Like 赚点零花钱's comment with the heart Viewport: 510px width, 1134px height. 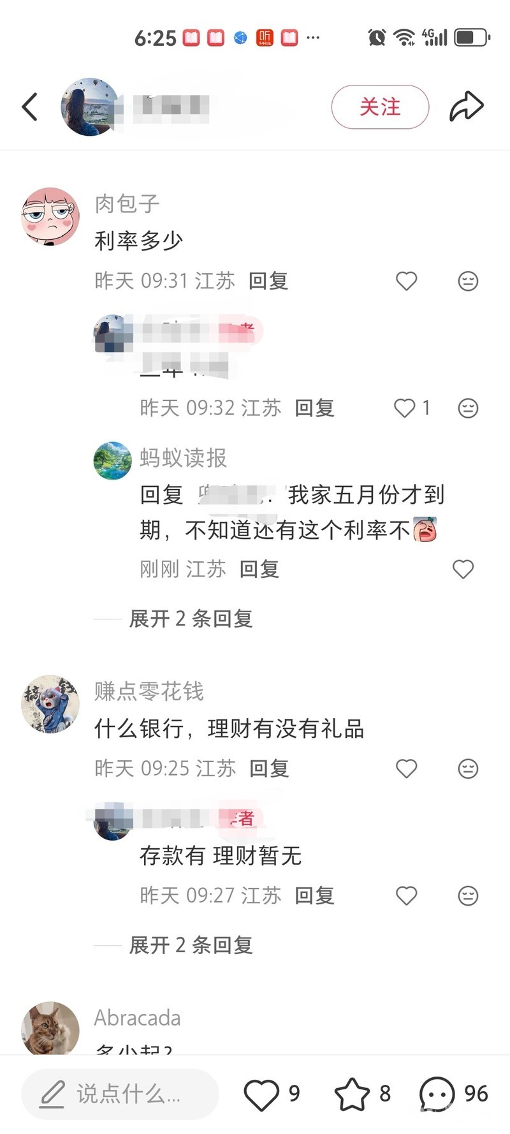pos(406,769)
